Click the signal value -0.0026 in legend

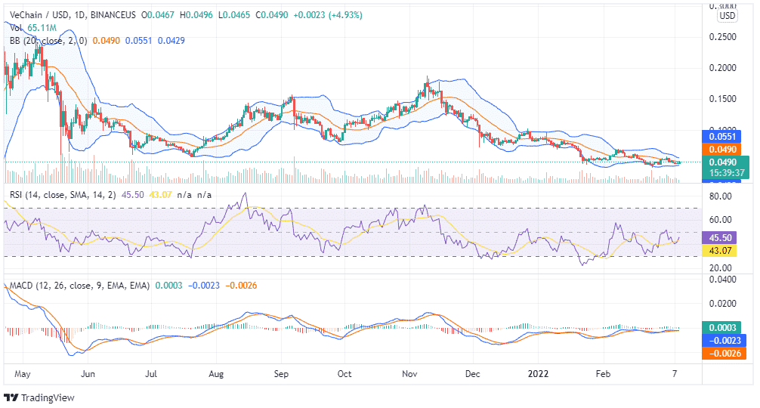click(241, 286)
